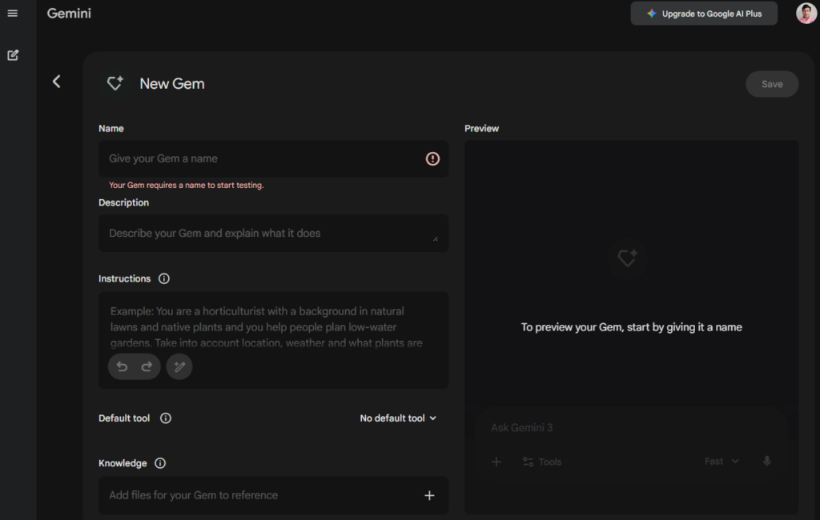Click the Save button

(771, 84)
